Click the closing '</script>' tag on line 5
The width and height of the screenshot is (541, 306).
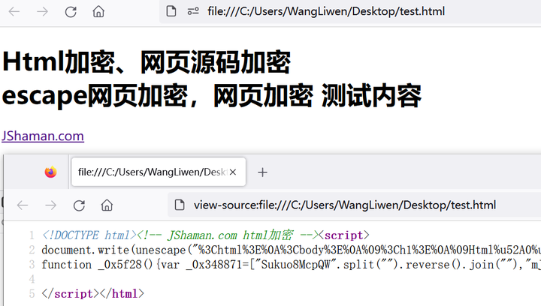71,294
